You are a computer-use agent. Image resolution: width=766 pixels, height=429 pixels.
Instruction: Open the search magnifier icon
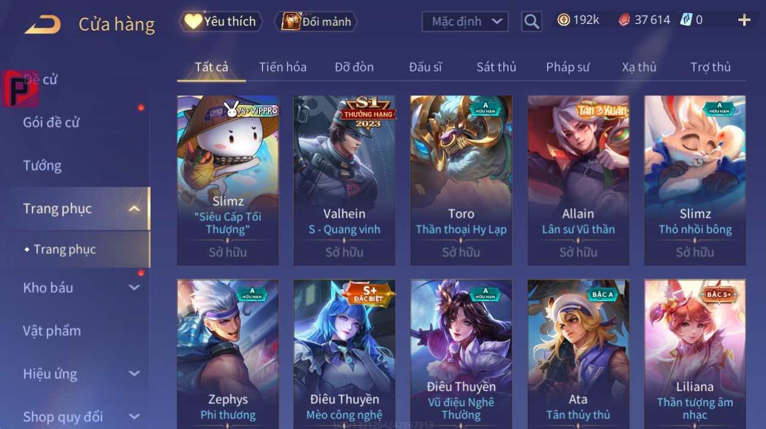click(531, 22)
